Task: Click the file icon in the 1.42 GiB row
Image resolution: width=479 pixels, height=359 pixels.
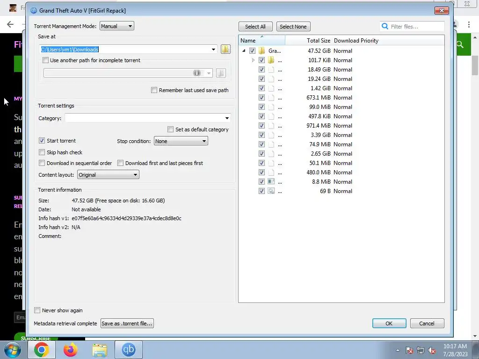Action: tap(271, 88)
